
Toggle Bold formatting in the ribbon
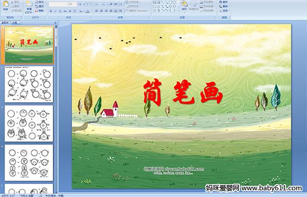pos(51,11)
